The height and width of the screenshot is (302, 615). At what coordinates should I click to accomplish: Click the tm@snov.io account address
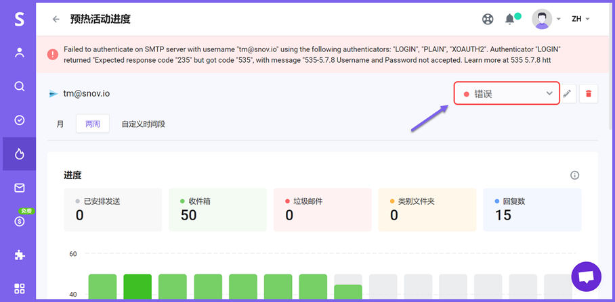pos(87,94)
